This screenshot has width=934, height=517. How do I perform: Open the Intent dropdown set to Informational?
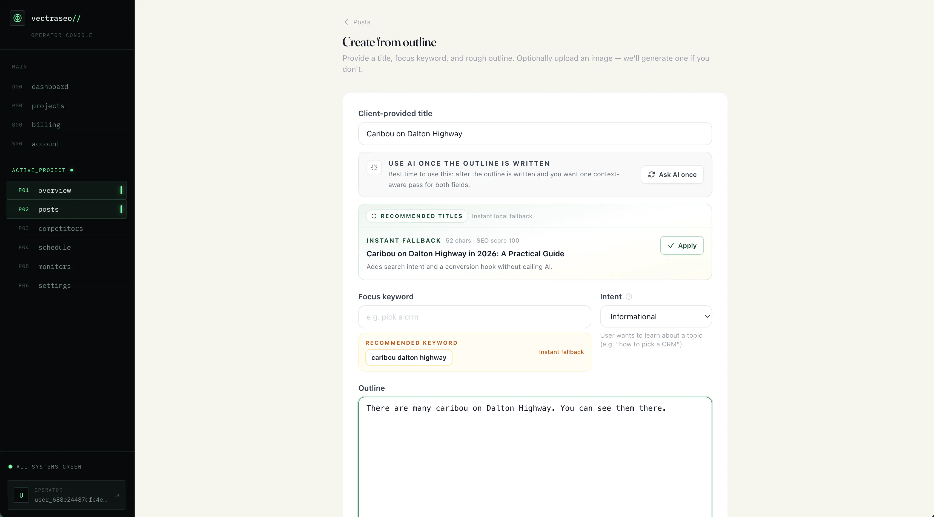pyautogui.click(x=655, y=317)
